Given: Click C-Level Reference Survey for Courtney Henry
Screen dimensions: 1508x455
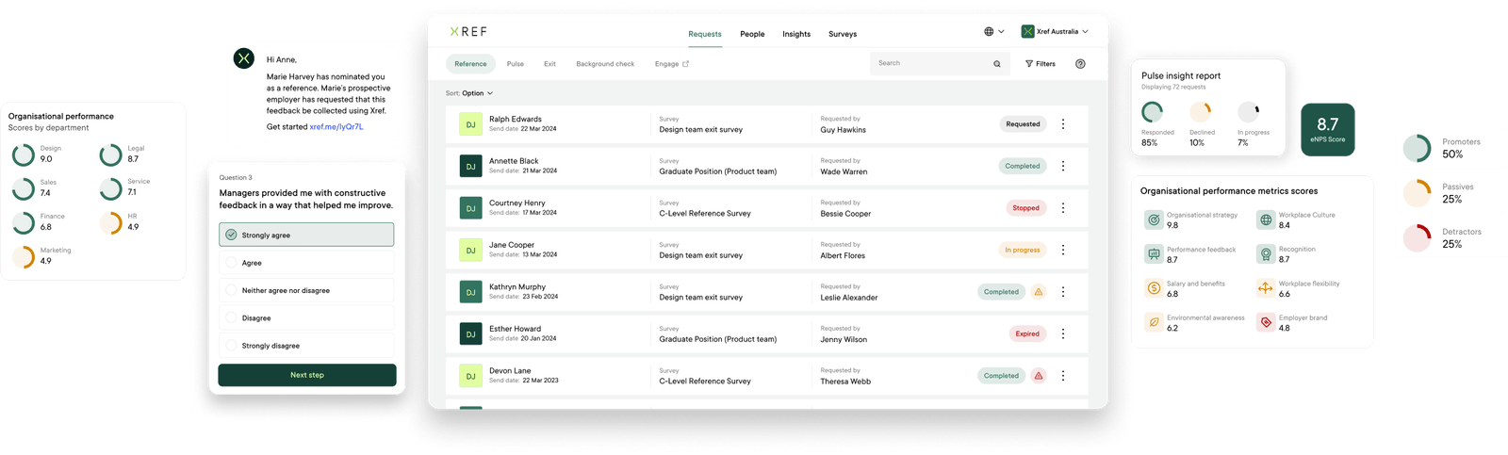Looking at the screenshot, I should (x=705, y=214).
